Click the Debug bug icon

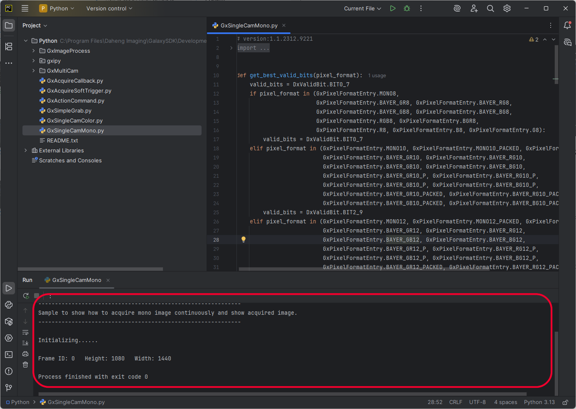407,8
